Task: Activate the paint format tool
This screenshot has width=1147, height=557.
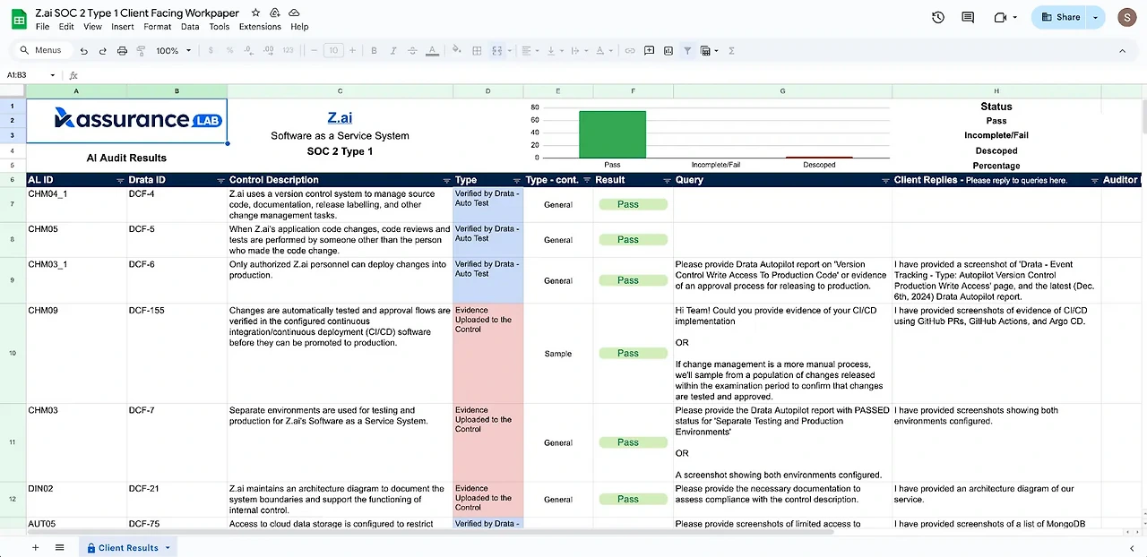Action: (141, 51)
